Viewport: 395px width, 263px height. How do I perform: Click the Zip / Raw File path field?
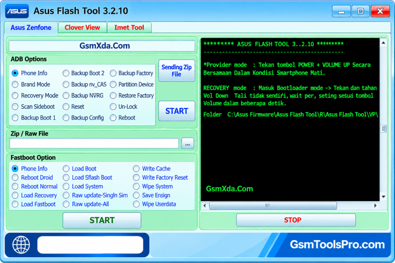(x=94, y=144)
